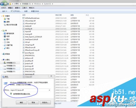
Task: Go back with Explorer's Back arrow
Action: tap(2, 4)
